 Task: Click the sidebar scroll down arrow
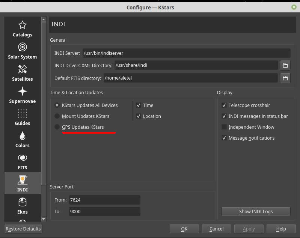tap(44, 219)
